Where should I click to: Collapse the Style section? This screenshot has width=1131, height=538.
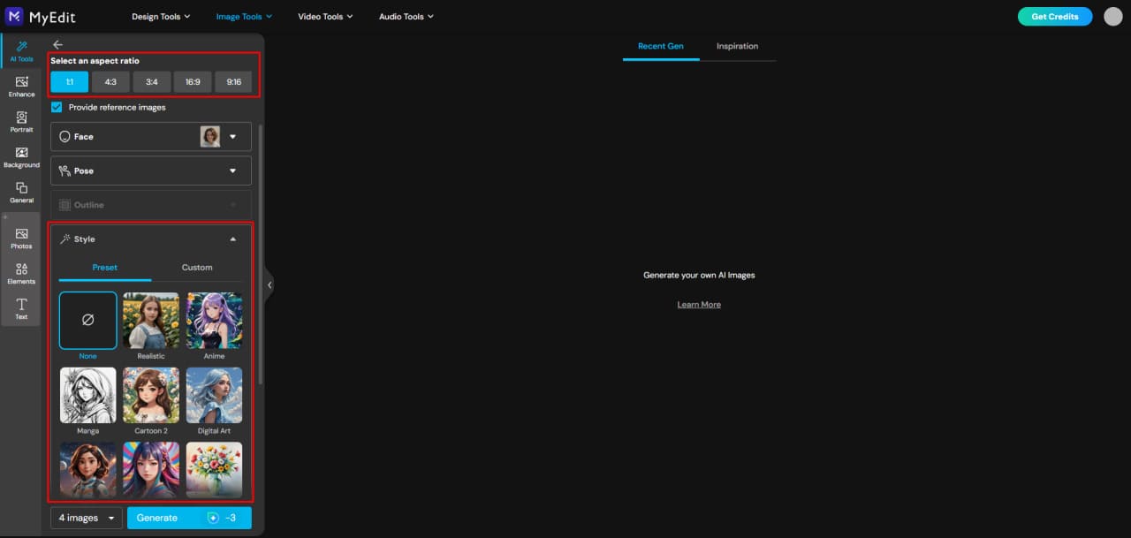pos(151,239)
